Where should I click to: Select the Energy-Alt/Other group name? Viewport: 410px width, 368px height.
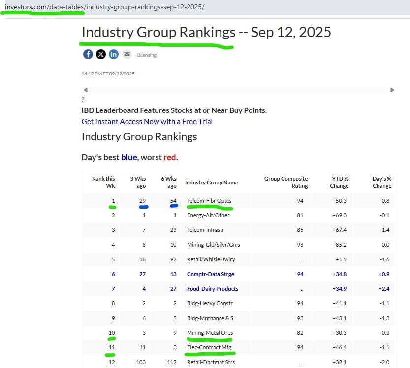coord(208,215)
